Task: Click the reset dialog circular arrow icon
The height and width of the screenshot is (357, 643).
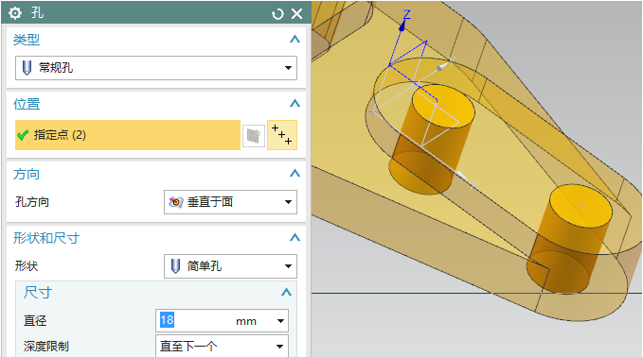Action: [x=277, y=14]
